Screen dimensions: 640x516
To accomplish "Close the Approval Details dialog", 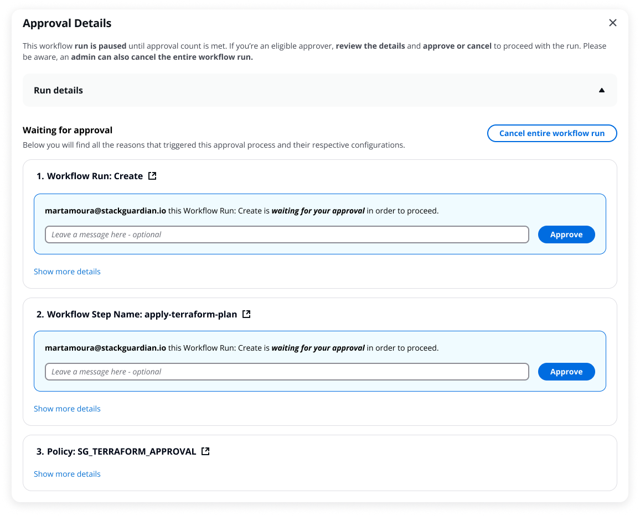I will pos(612,23).
